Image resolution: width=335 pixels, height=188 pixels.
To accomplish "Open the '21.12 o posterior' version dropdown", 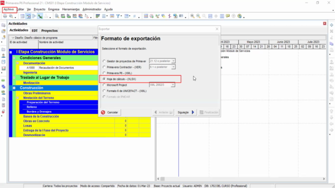I will pos(173,61).
